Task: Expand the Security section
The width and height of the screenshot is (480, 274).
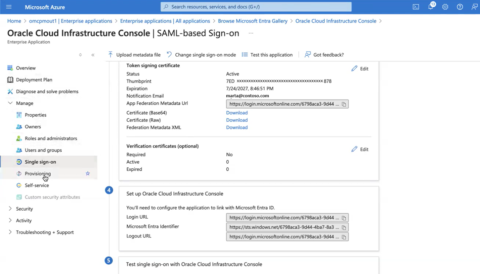Action: [x=10, y=209]
